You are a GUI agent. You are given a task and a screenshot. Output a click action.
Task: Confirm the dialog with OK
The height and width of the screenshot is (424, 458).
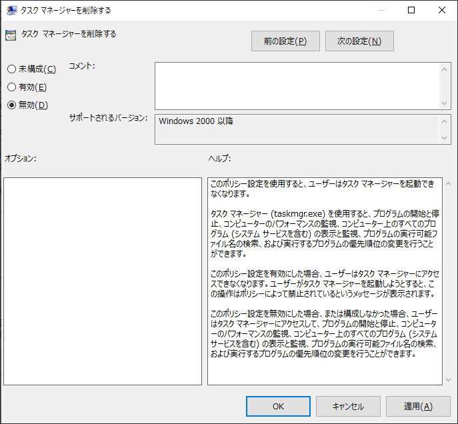(278, 406)
